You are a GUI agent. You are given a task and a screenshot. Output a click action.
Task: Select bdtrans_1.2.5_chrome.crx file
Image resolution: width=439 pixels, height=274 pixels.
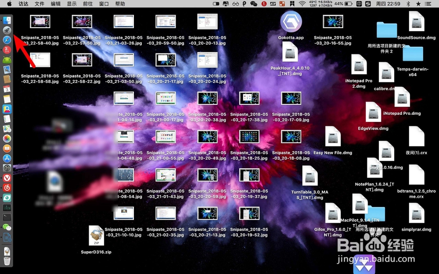[x=416, y=175]
